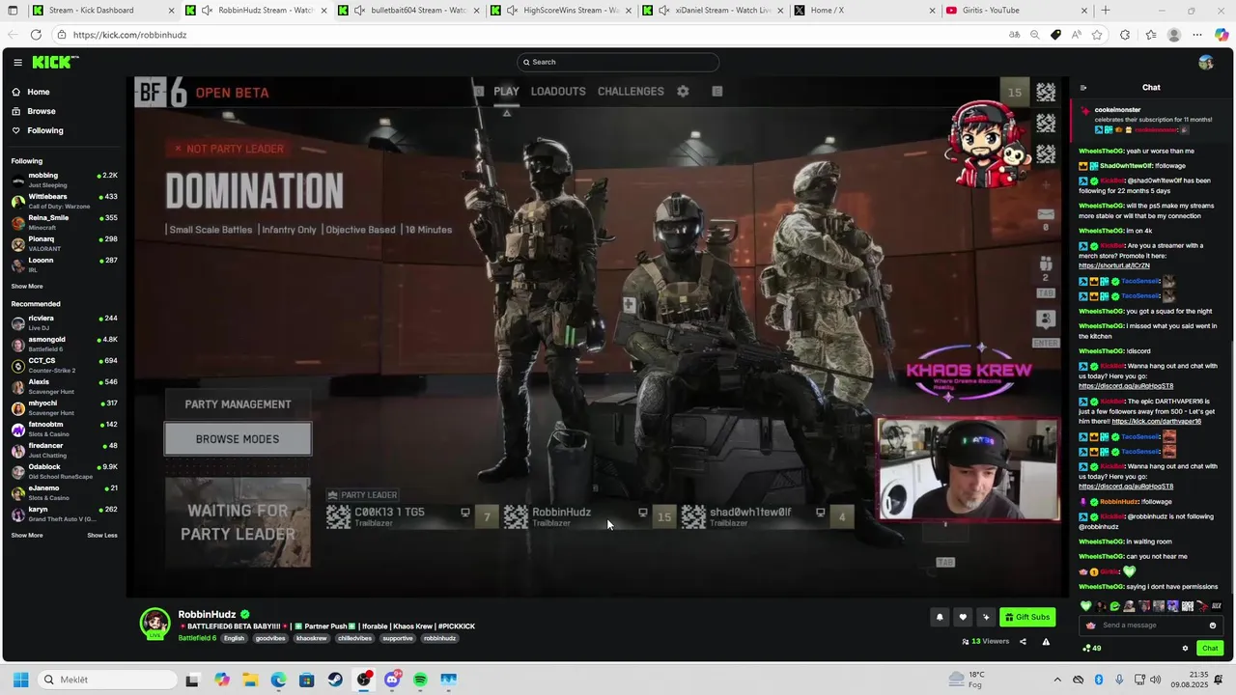The width and height of the screenshot is (1236, 695).
Task: Click the browser address bar URL
Action: coord(129,35)
